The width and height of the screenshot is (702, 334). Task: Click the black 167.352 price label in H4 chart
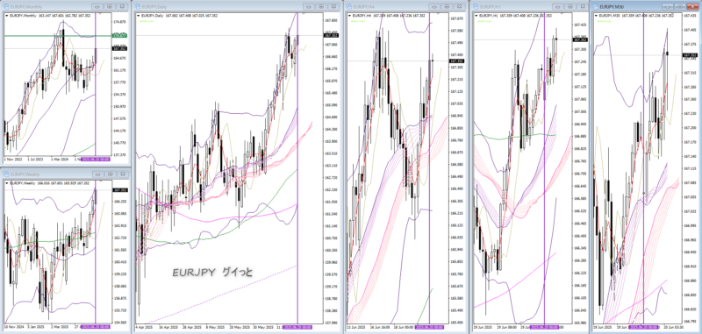457,60
